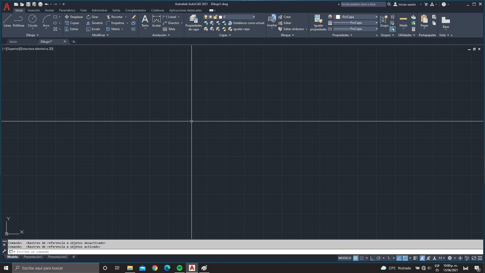This screenshot has height=273, width=485.
Task: Click the Tabla tool
Action: coord(169,29)
